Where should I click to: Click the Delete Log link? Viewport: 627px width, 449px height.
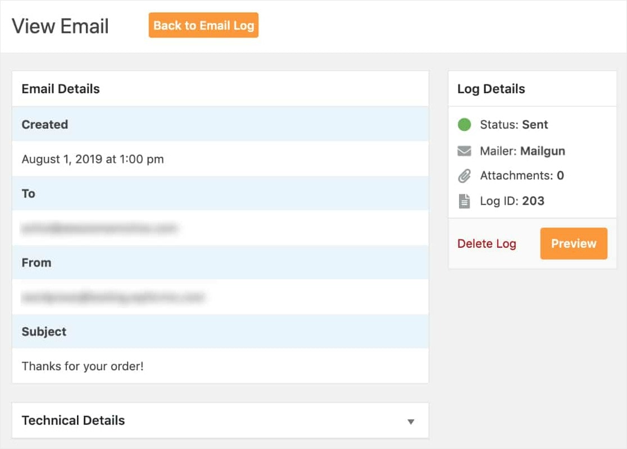pyautogui.click(x=487, y=243)
